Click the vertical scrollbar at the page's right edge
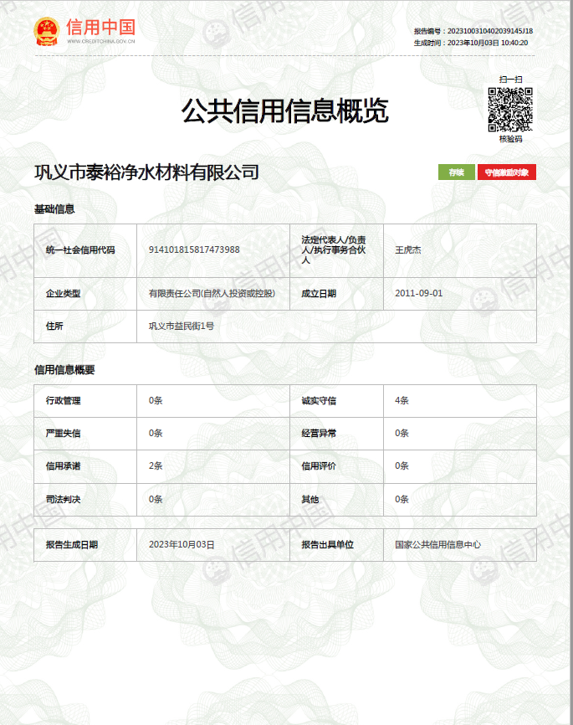This screenshot has height=725, width=573. click(571, 362)
